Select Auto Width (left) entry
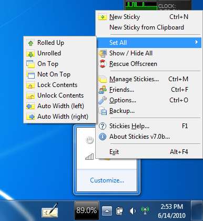Viewport: 203px width, 221px height. (60, 106)
